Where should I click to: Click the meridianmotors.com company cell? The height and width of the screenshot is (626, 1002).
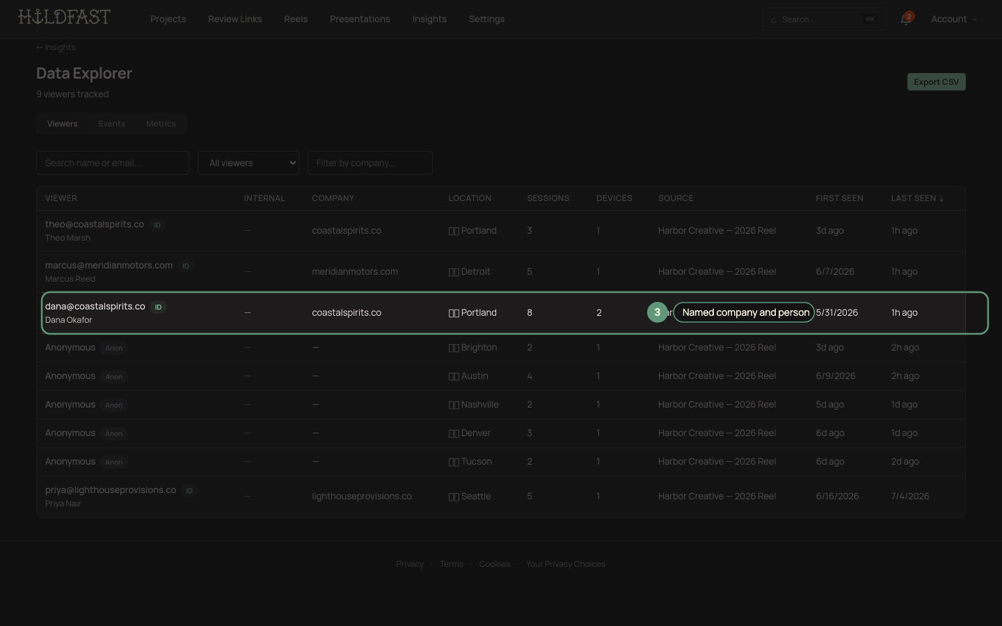pyautogui.click(x=355, y=272)
